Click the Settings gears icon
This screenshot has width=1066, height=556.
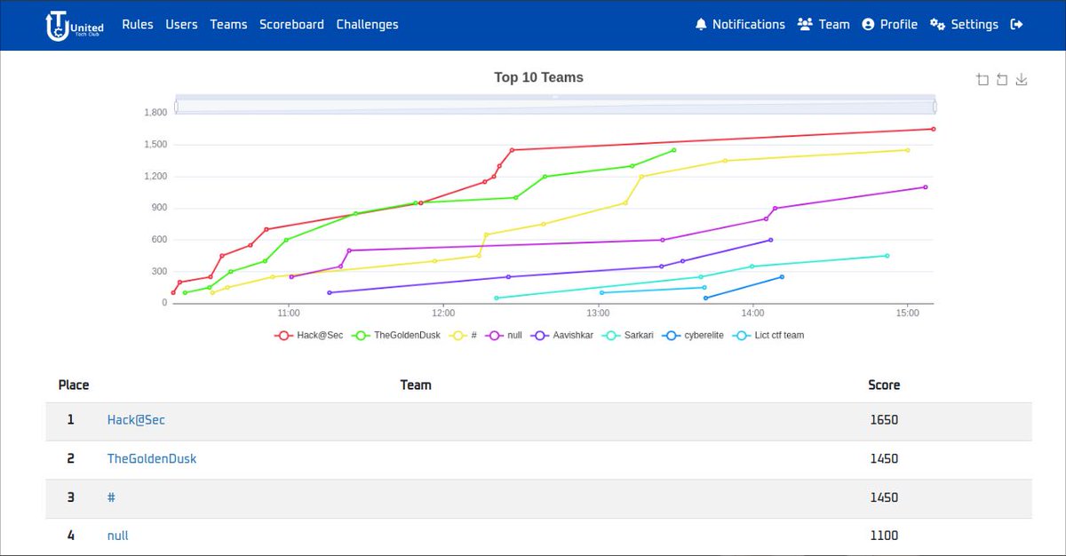[937, 25]
